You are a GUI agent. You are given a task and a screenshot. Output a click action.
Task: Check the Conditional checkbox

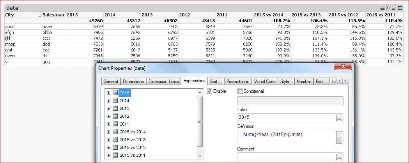pos(240,91)
